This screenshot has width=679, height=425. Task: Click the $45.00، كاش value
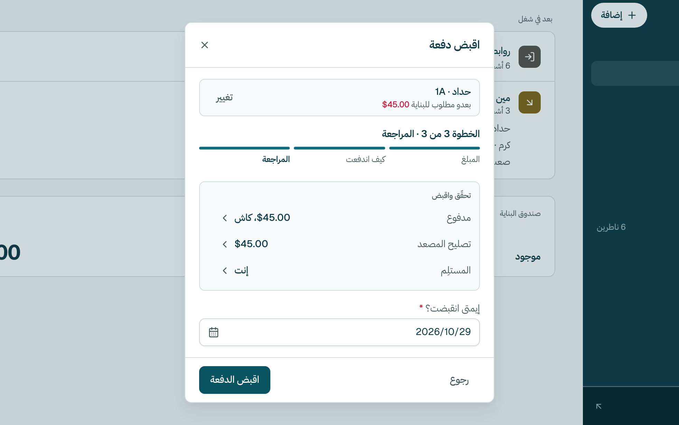[262, 218]
